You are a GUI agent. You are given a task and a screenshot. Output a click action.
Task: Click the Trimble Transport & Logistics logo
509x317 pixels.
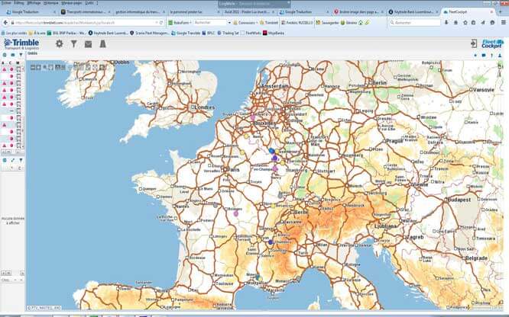pyautogui.click(x=21, y=44)
